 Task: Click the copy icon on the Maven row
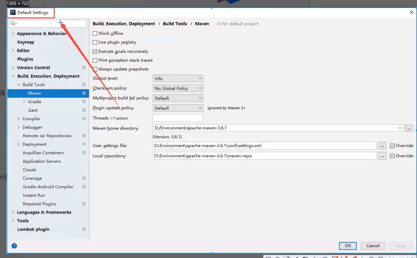(84, 93)
